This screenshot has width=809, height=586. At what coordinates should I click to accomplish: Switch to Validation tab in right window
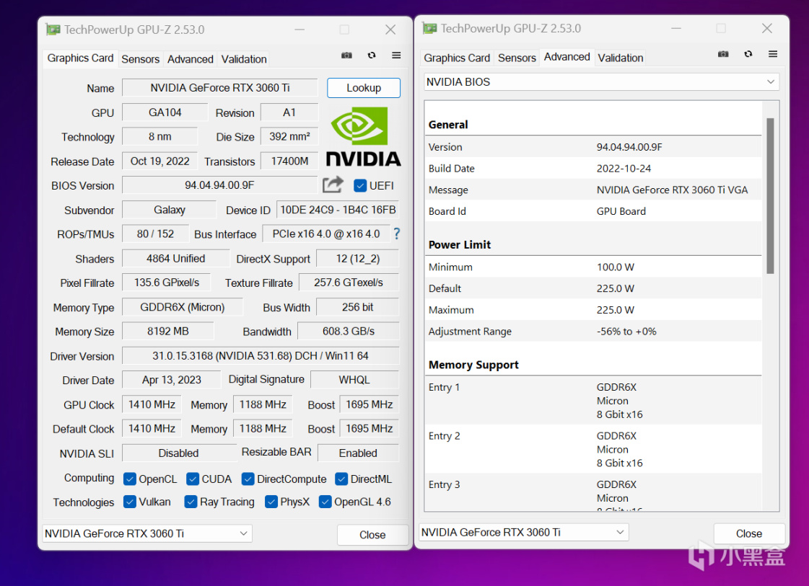pyautogui.click(x=621, y=58)
